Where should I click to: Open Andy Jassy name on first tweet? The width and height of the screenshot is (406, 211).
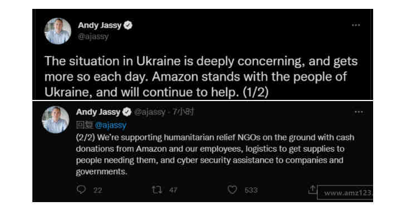(x=100, y=26)
